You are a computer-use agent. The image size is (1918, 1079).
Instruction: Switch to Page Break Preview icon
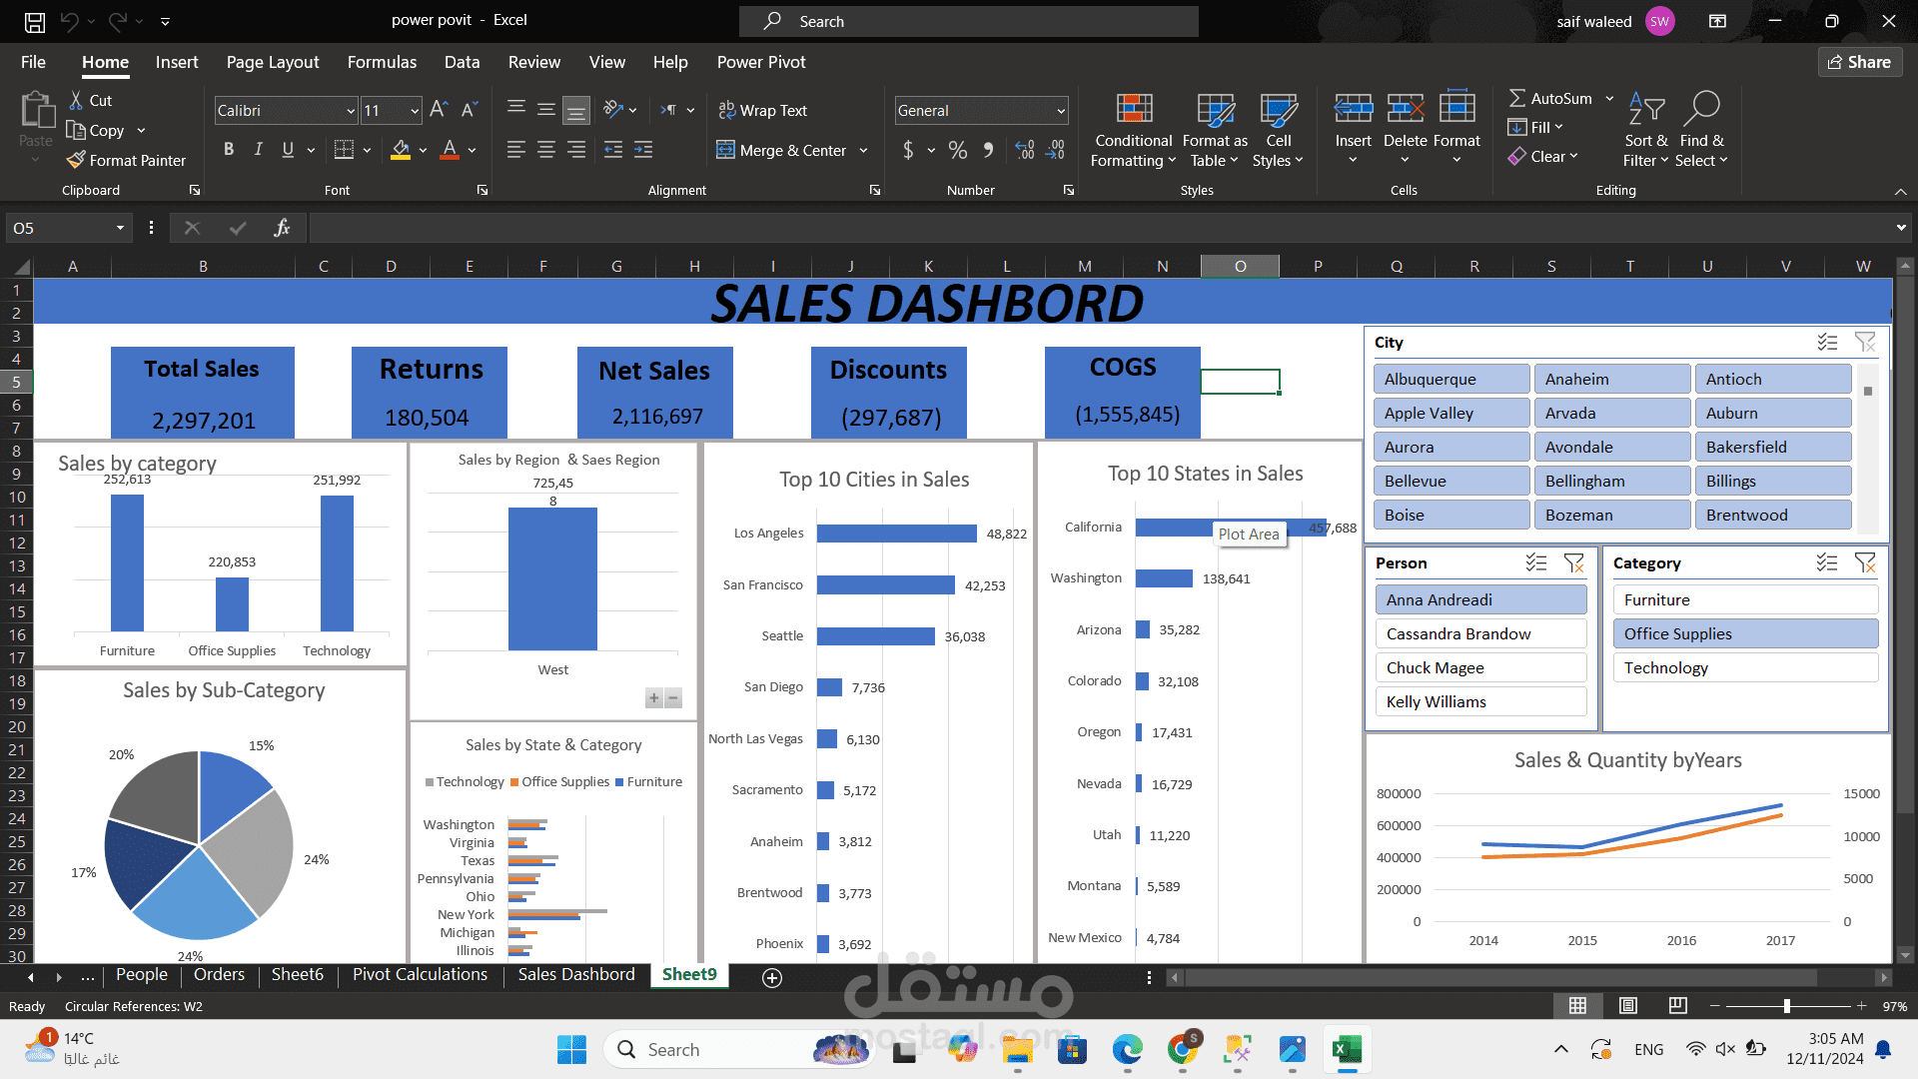coord(1678,1006)
